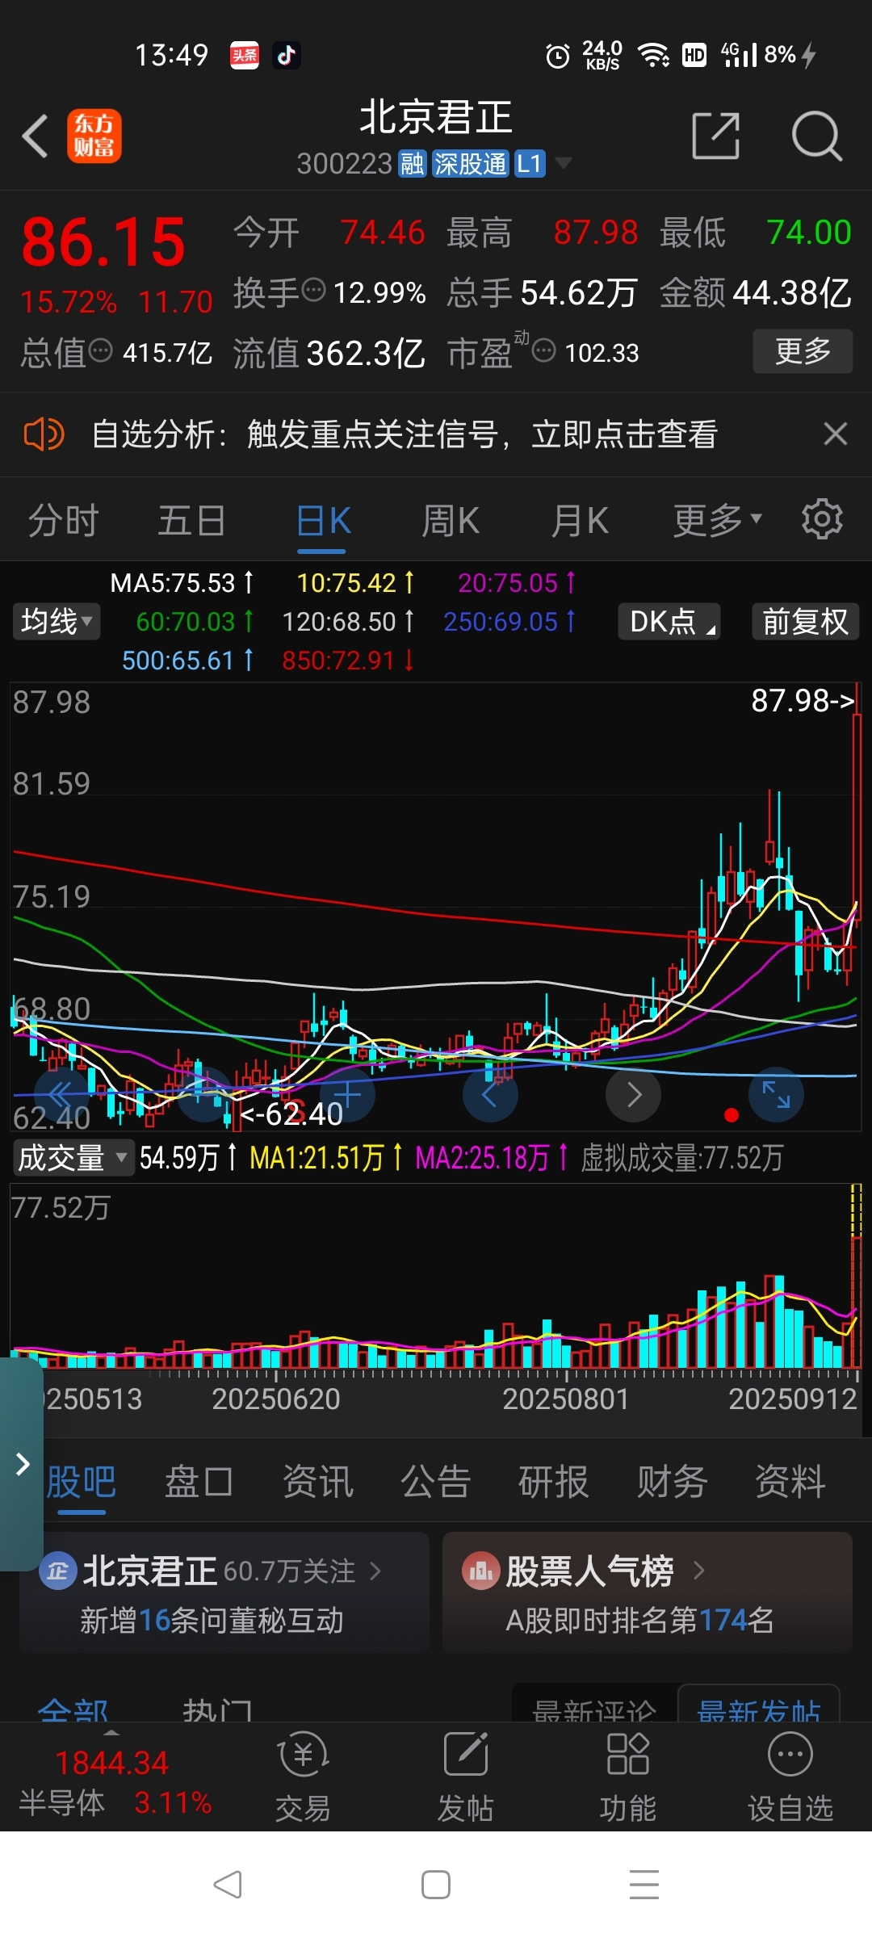The image size is (872, 1938).
Task: Switch to 五日 chart tab
Action: [x=192, y=521]
